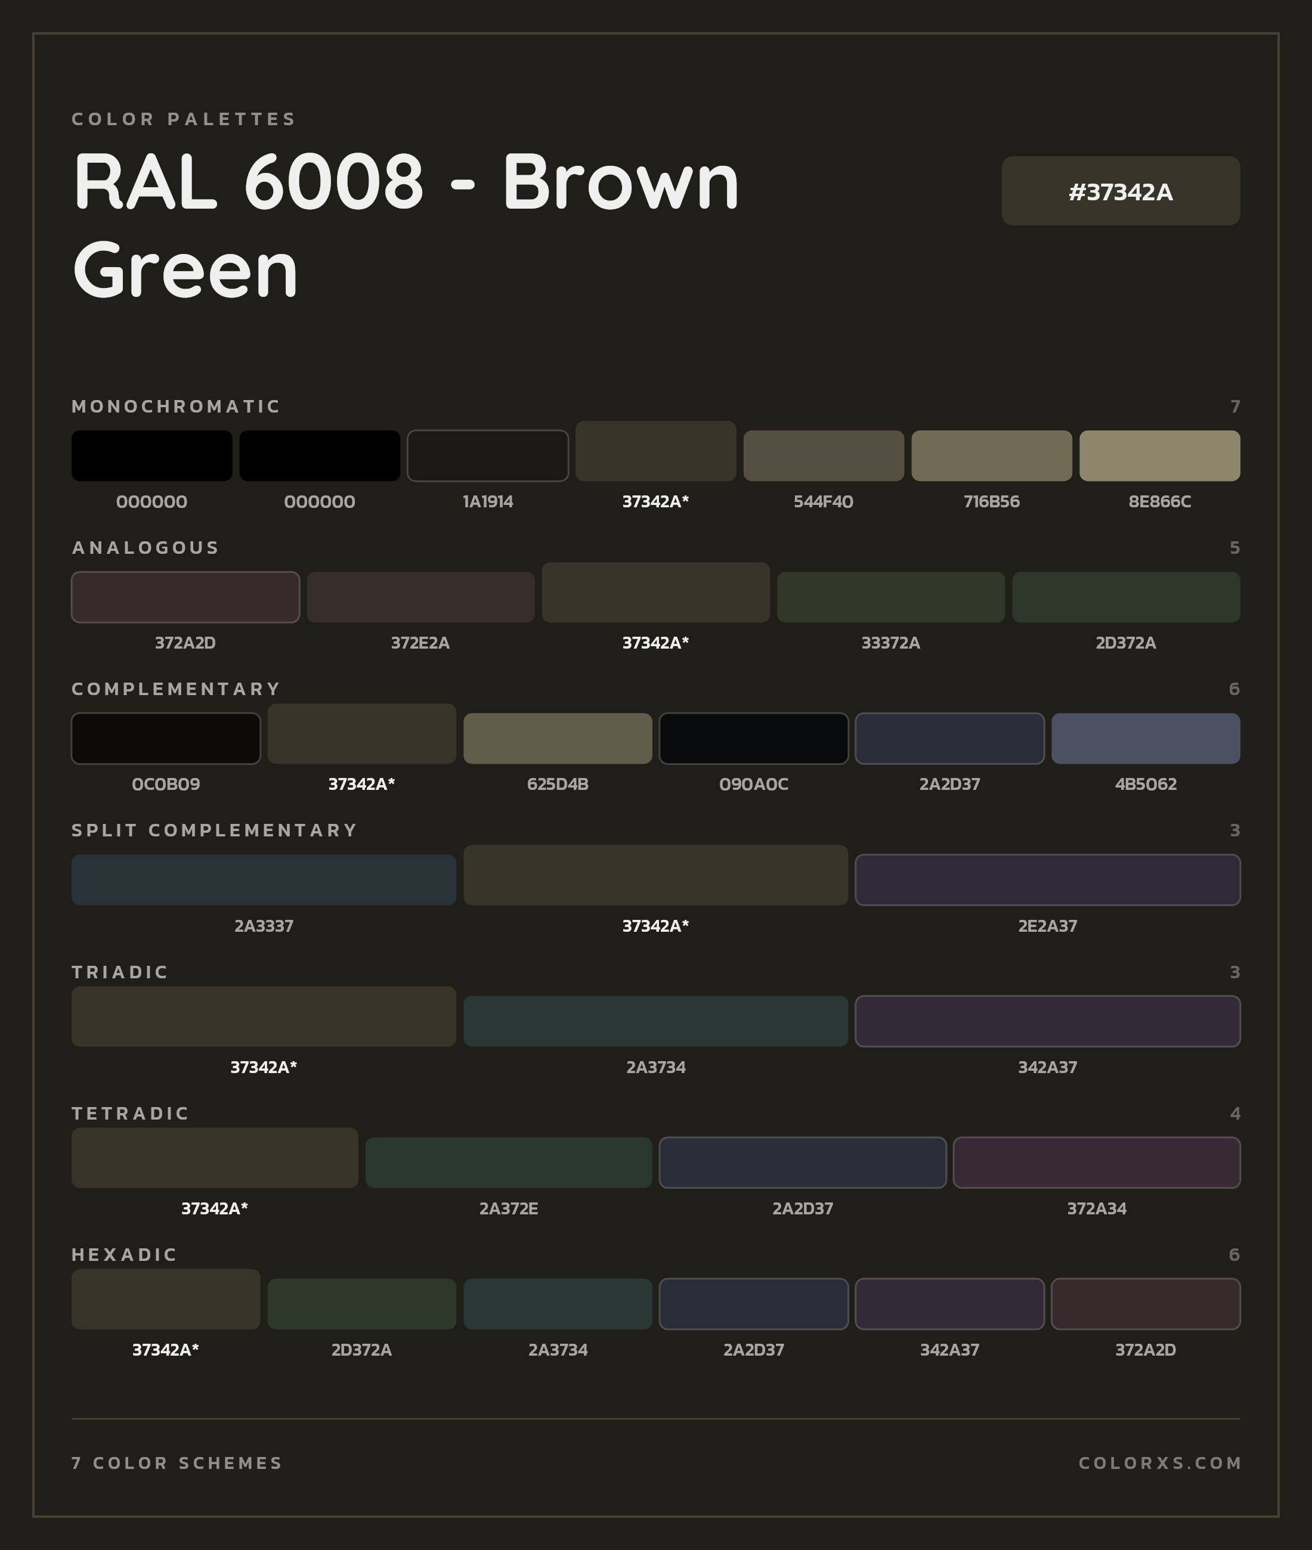Choose the 2A3734 swatch in Triadic row

coord(655,1021)
